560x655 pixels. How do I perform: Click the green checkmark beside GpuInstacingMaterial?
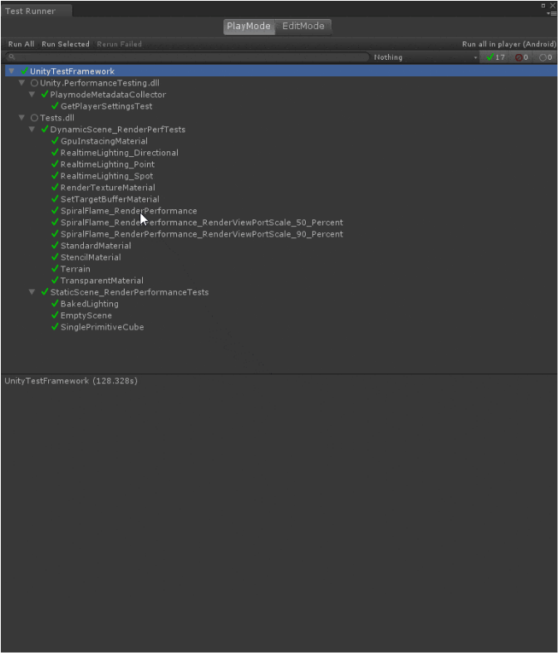55,141
